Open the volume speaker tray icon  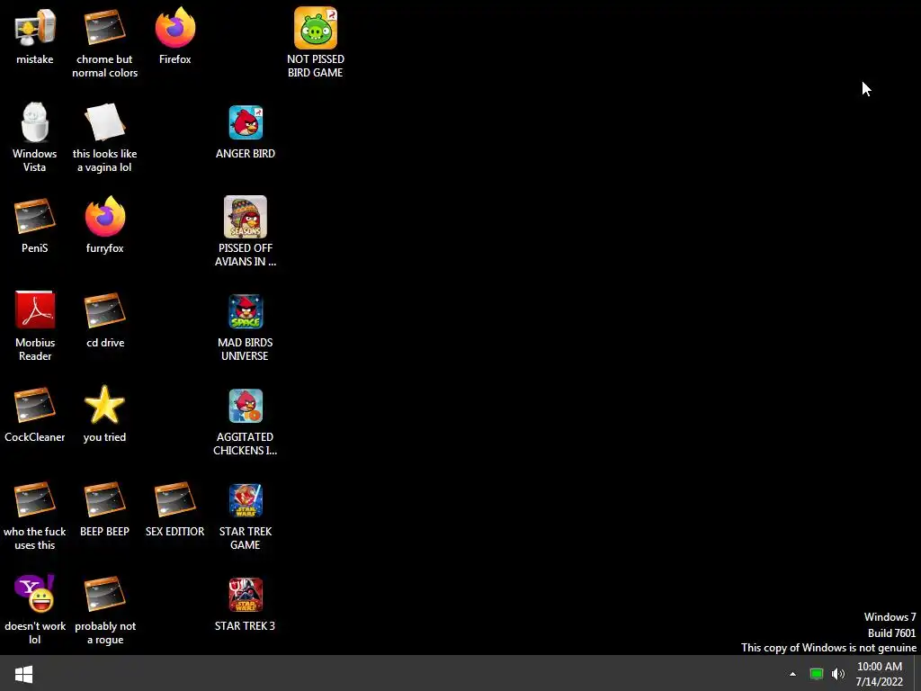coord(838,674)
